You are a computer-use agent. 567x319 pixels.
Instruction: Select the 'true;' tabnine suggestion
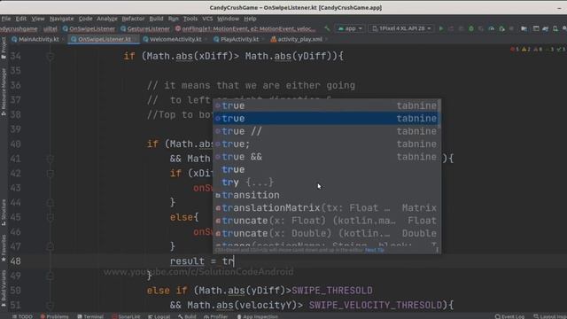point(325,144)
